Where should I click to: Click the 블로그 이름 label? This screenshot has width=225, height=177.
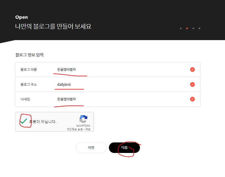(29, 70)
